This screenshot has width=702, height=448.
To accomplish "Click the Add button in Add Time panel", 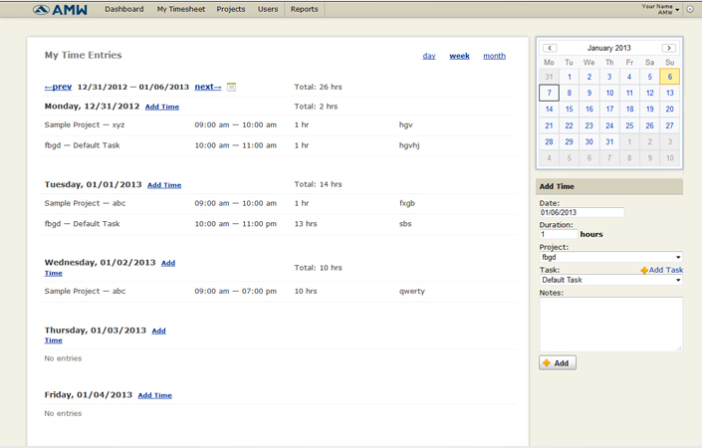I will (x=558, y=363).
